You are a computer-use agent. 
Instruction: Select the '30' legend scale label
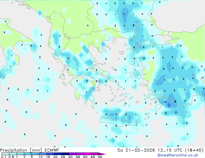(70, 157)
